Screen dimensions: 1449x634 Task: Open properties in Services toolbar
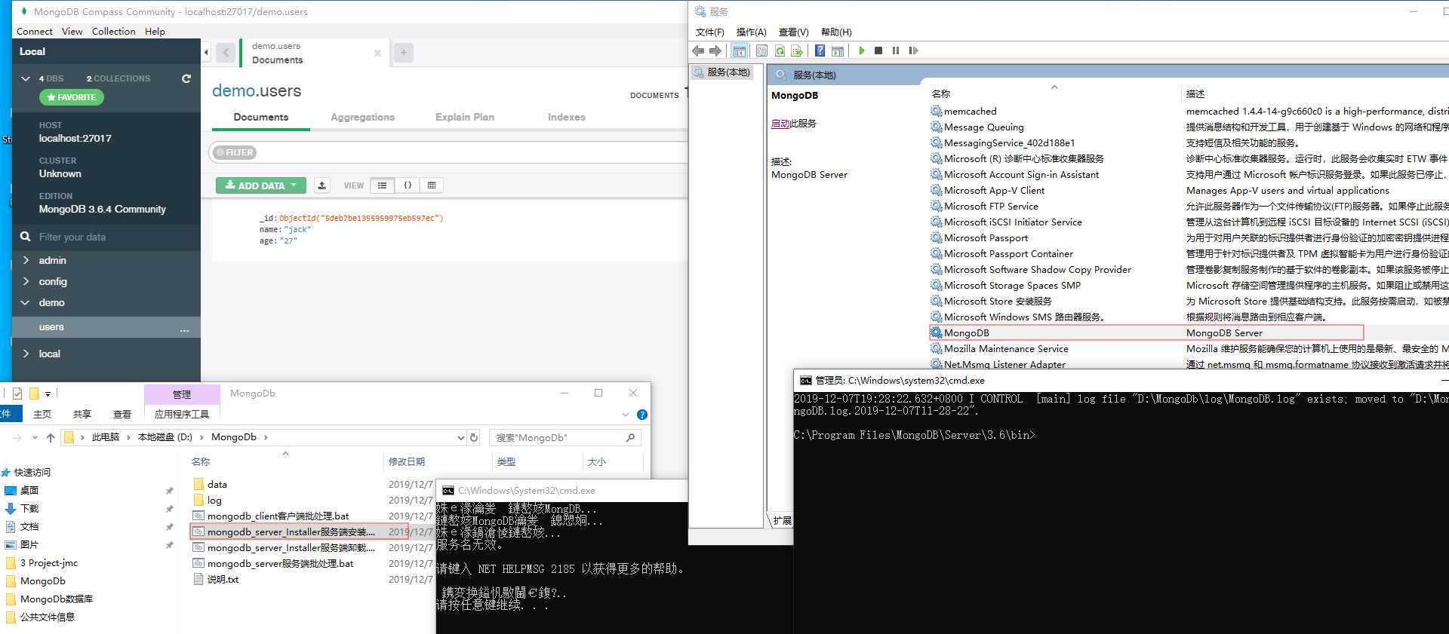761,51
